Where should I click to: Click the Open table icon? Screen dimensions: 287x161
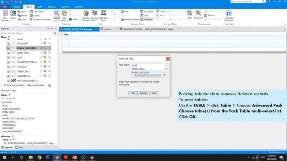13,16
